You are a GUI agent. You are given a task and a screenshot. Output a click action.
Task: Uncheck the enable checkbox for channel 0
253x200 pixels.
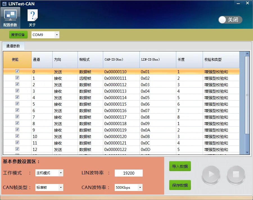click(x=17, y=72)
